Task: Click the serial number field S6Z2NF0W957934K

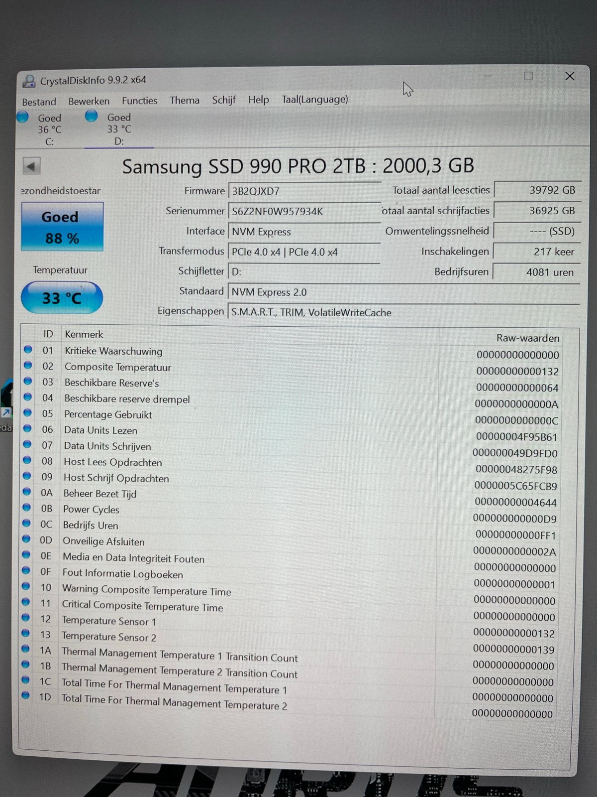Action: tap(304, 211)
